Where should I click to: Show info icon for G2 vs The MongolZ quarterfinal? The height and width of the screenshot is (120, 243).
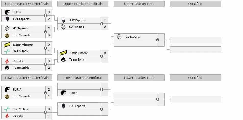point(45,32)
